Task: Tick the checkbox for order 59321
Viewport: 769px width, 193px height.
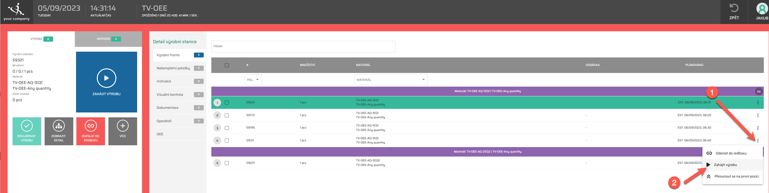Action: click(x=227, y=103)
